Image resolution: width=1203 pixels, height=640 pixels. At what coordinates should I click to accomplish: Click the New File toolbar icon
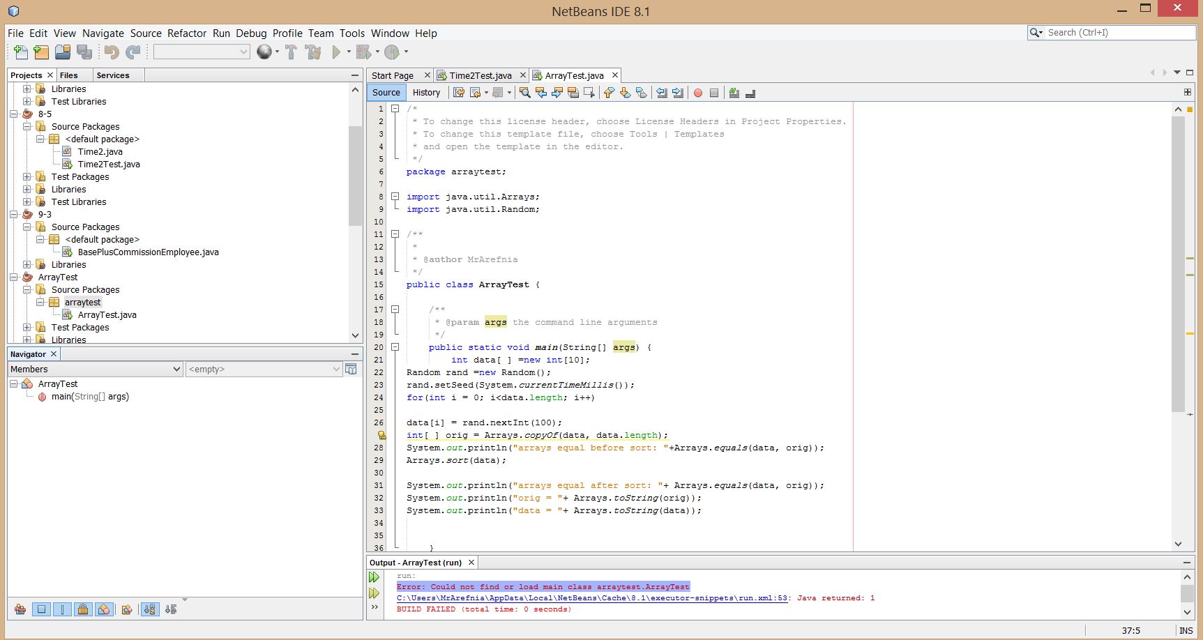21,52
